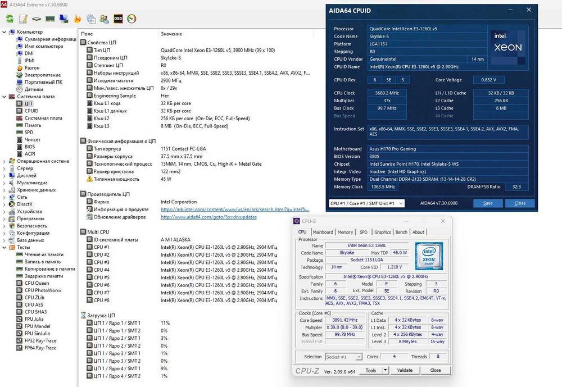
Task: Open CPUID panel via chip toolbar icon
Action: pos(37,19)
